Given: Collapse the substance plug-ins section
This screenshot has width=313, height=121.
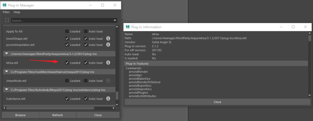Looking at the screenshot, I should tap(7, 90).
